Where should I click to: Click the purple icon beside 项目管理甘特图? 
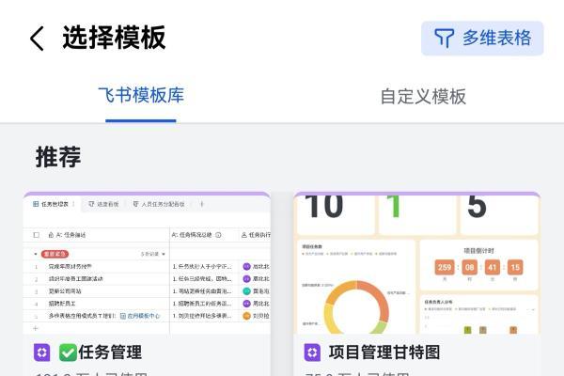(312, 352)
